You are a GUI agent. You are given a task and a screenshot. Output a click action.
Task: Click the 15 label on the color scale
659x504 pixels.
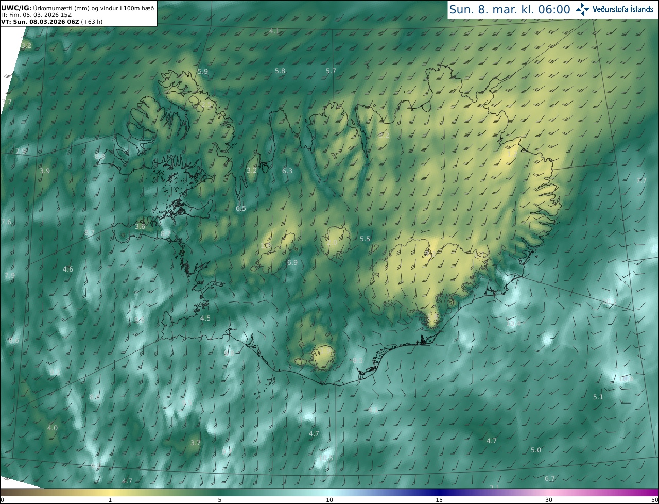click(439, 500)
